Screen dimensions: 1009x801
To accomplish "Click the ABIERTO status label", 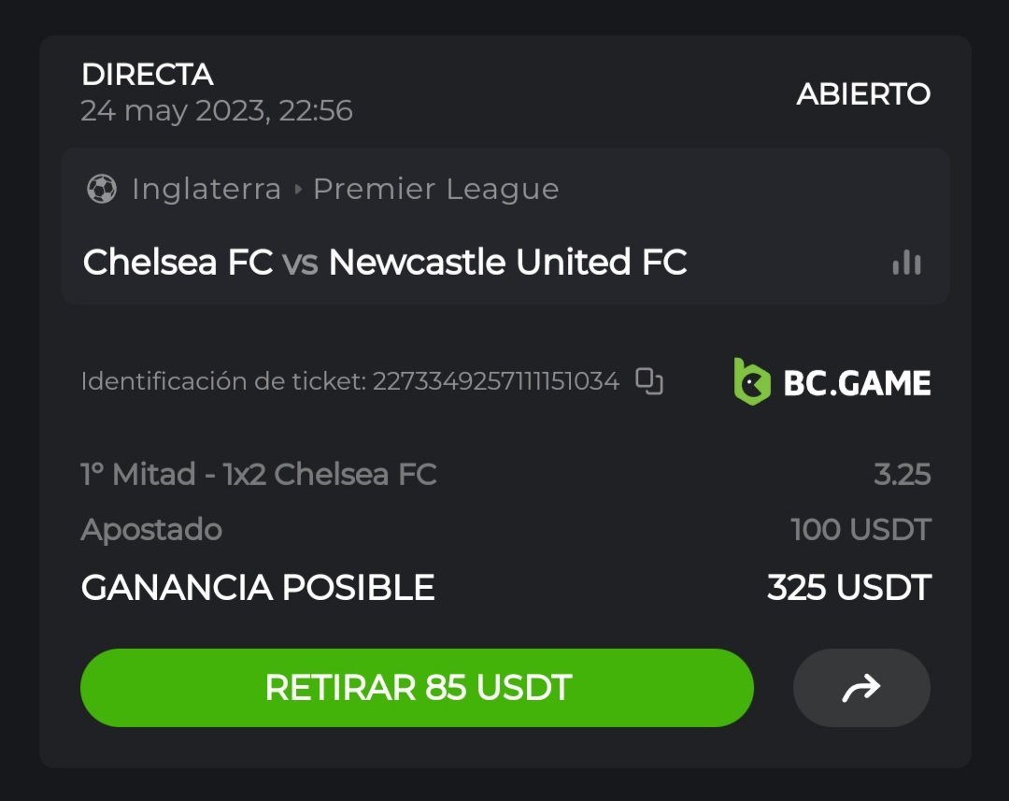I will (863, 94).
